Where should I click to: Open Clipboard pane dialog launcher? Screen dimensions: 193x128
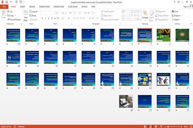(x=21, y=24)
